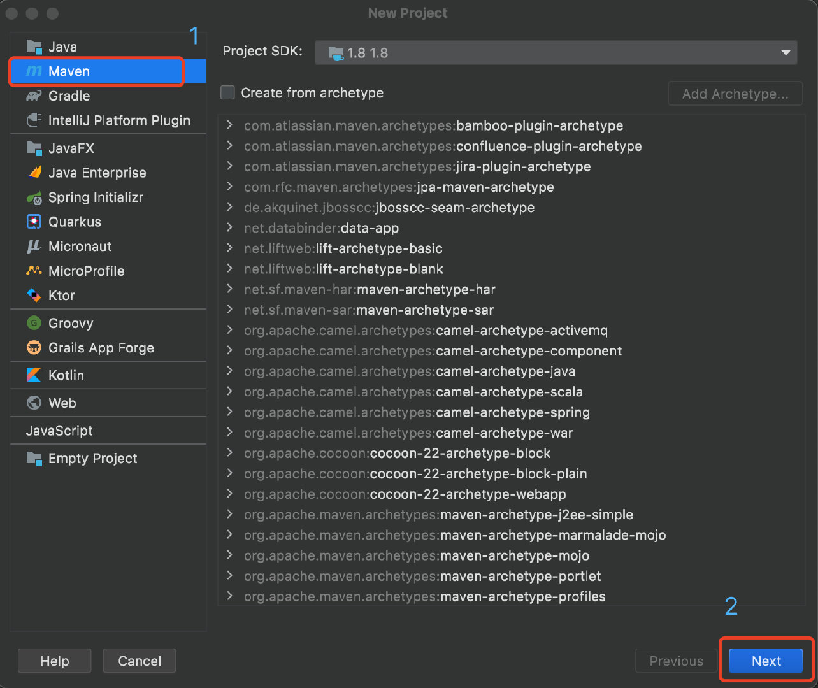This screenshot has height=688, width=818.
Task: Click the Gradle elephant icon
Action: 34,96
